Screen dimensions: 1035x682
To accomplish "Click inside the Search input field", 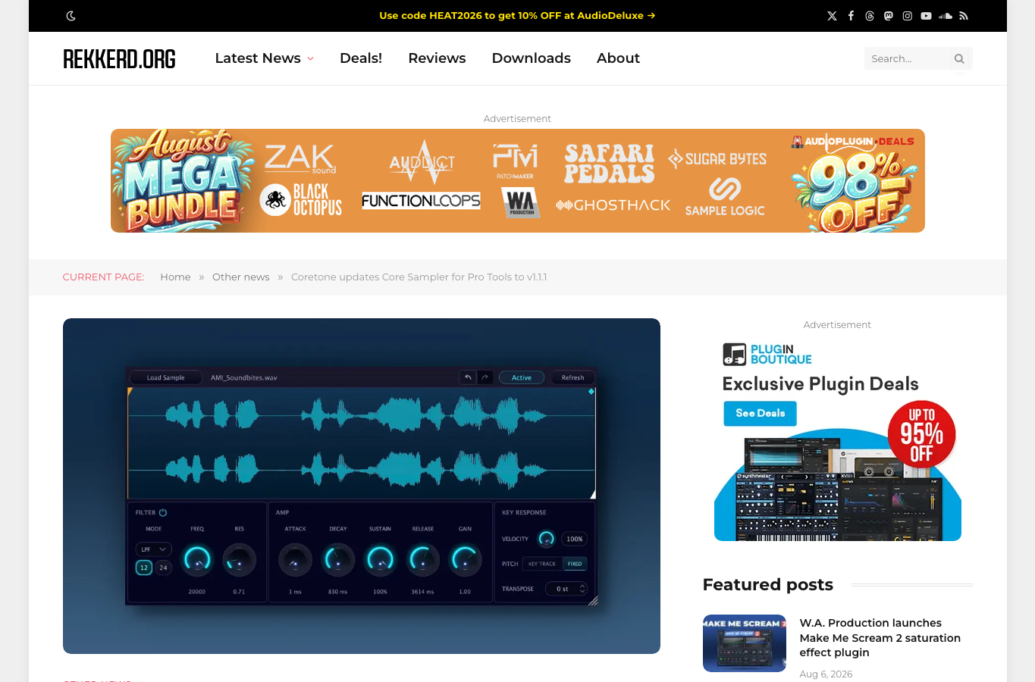I will pos(907,58).
